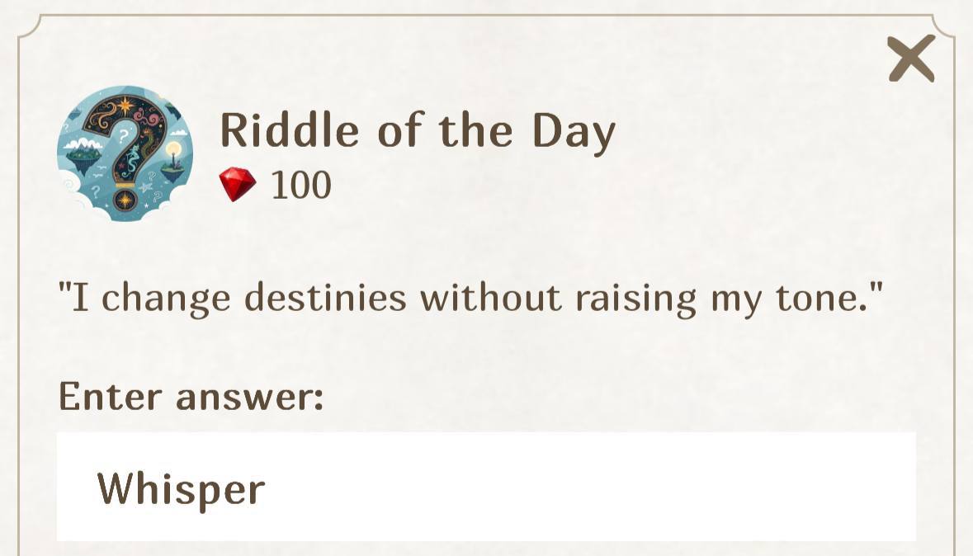Screen dimensions: 973x556
Task: Tap the glowing lamp island in riddle icon
Action: pyautogui.click(x=172, y=163)
